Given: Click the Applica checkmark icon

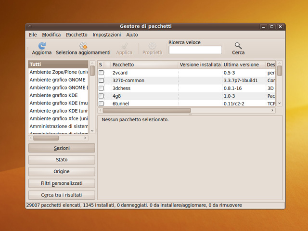Looking at the screenshot, I should [124, 46].
